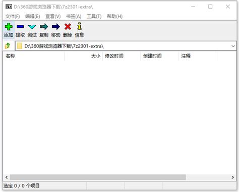Screen dimensions: 239x192
Task: Sort by Size (大小) column
Action: (x=83, y=56)
